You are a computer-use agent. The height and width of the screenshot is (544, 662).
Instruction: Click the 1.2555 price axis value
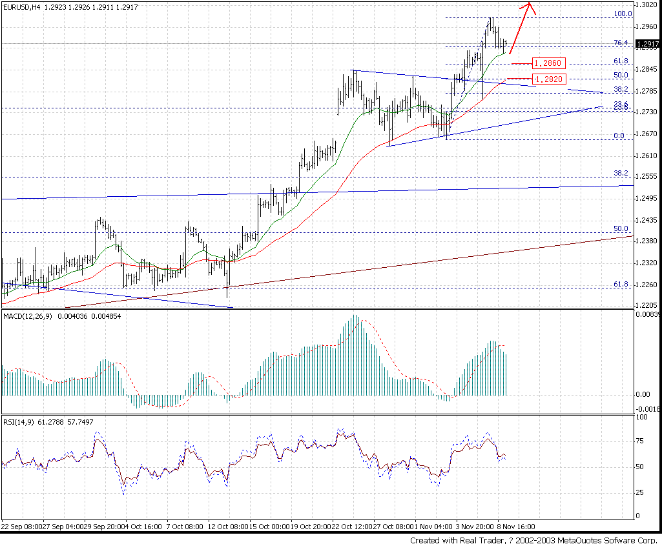tap(647, 176)
